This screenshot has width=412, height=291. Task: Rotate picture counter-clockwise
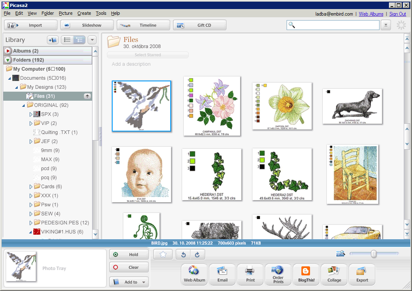(183, 255)
